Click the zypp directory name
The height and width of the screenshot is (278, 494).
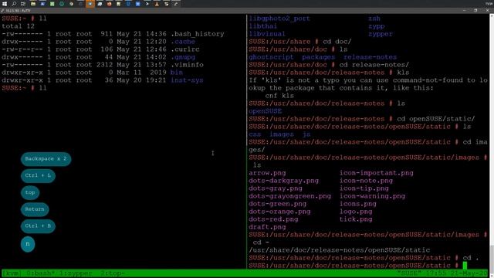(x=377, y=26)
